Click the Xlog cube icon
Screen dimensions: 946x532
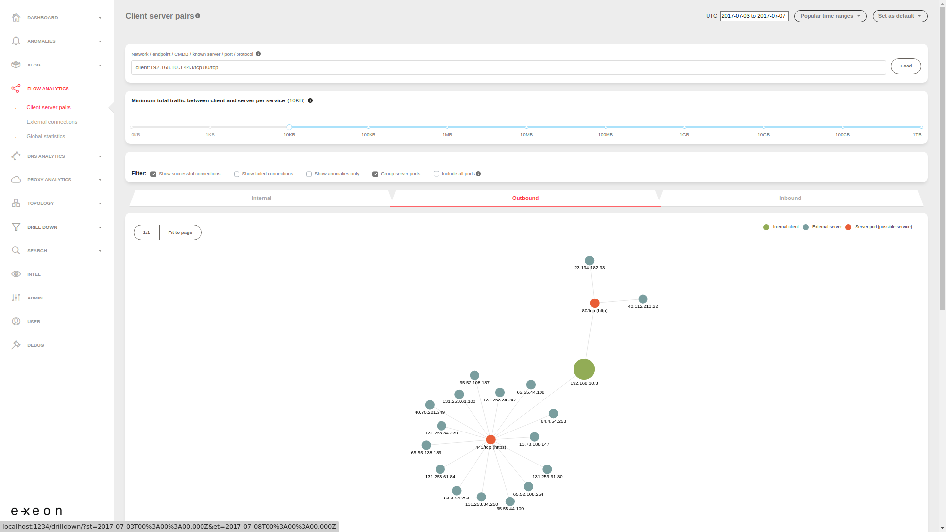16,65
